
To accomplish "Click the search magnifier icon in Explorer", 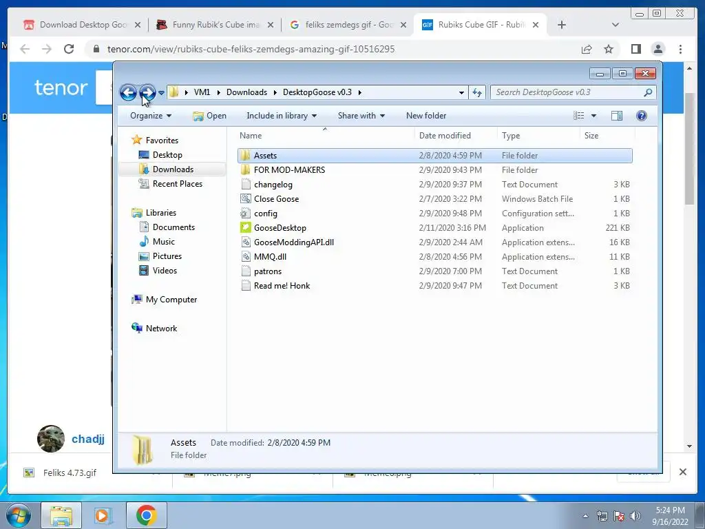I will click(648, 93).
